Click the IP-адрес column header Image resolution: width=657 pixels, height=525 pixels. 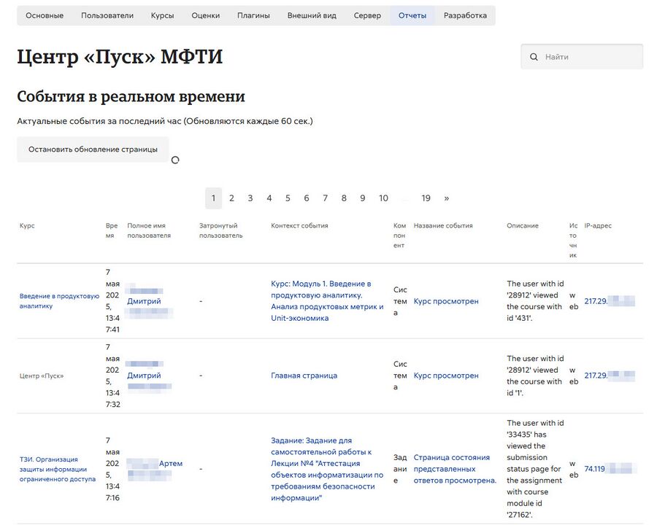(598, 225)
